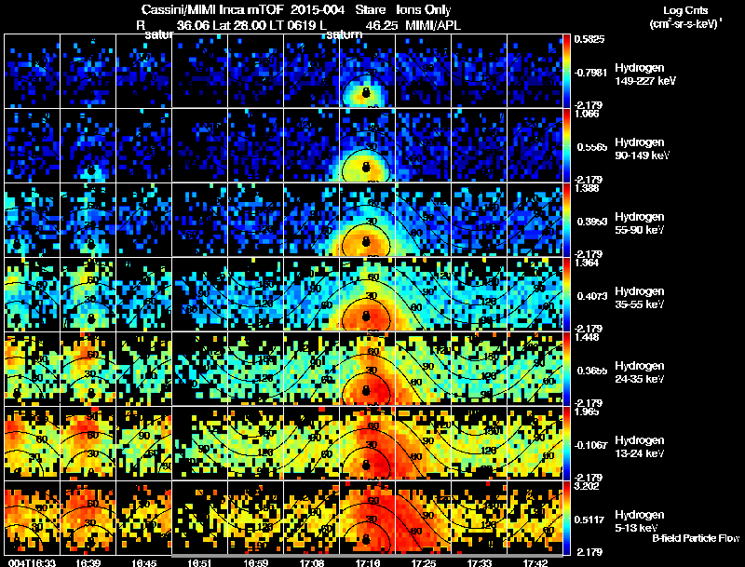
Task: Select the 'Log Cnts' colorbar heading
Action: pos(685,10)
